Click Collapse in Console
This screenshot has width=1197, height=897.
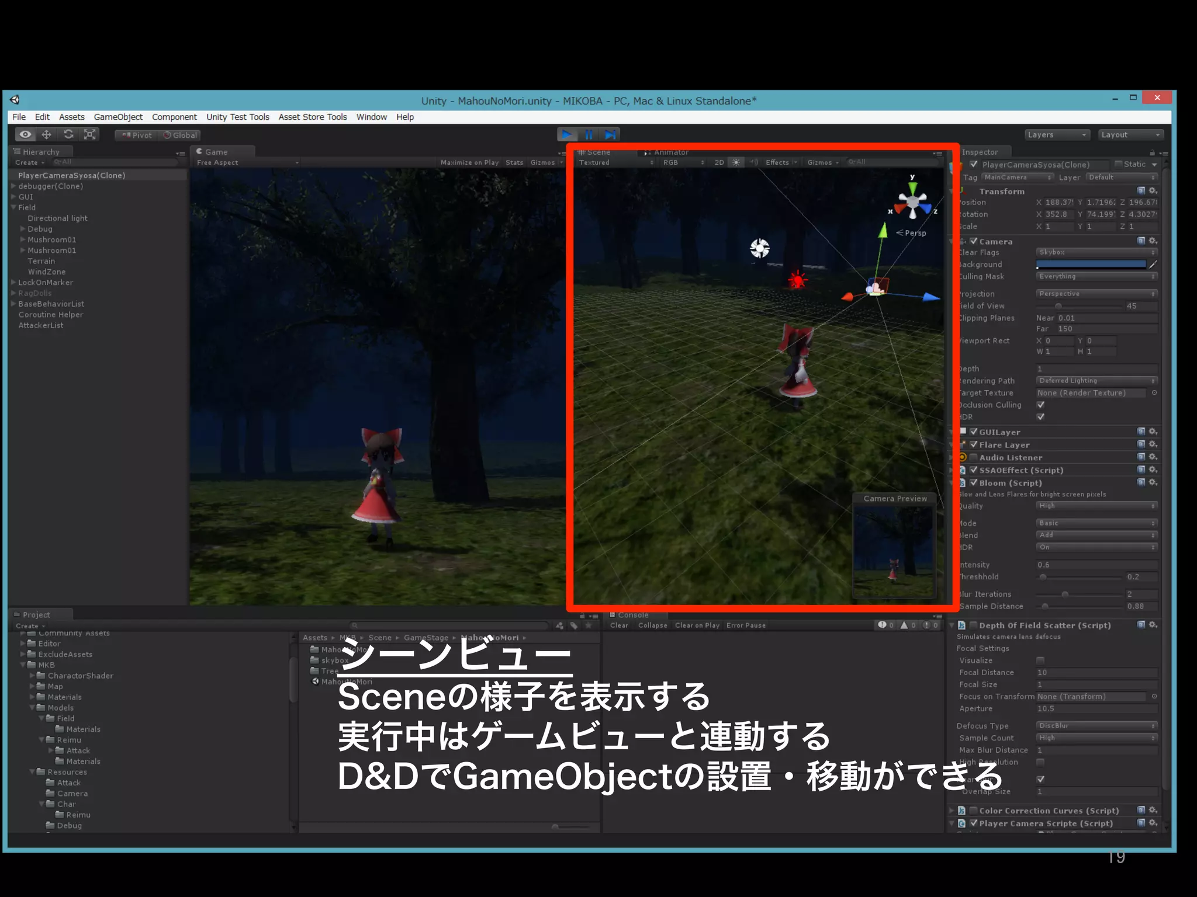click(653, 625)
